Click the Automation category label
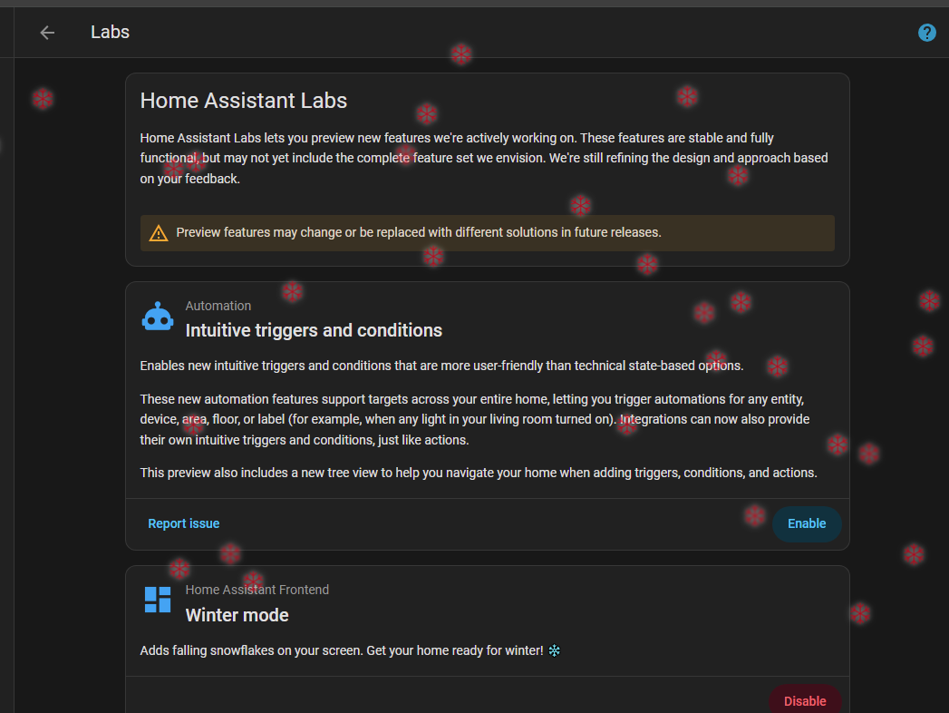The image size is (949, 713). pyautogui.click(x=218, y=306)
